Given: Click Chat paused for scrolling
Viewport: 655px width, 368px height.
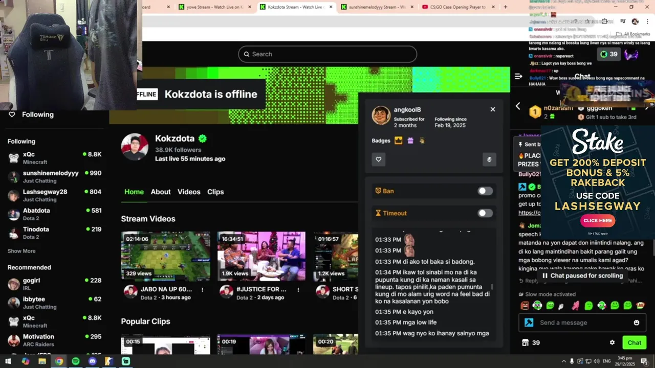Looking at the screenshot, I should tap(582, 275).
